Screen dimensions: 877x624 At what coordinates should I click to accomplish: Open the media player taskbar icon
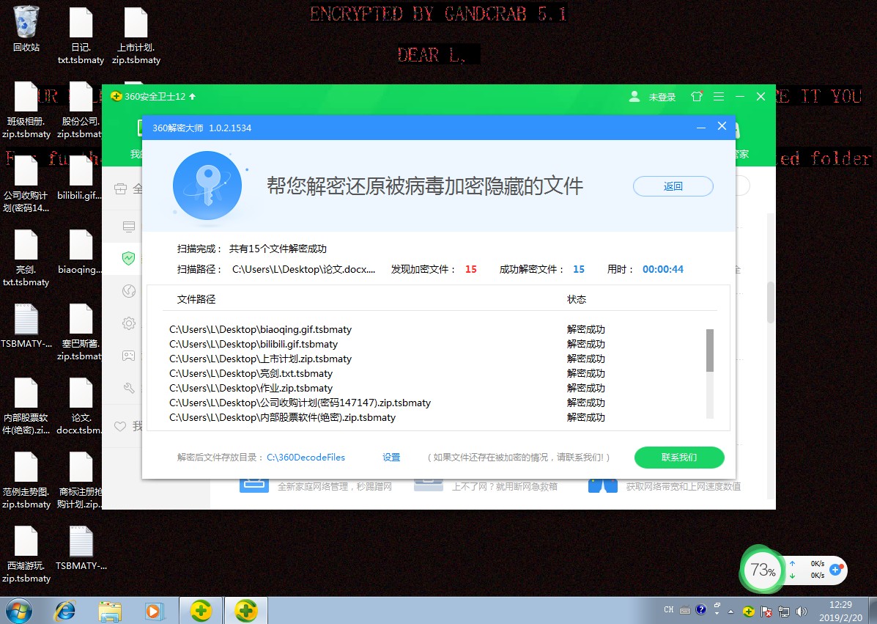(x=153, y=611)
